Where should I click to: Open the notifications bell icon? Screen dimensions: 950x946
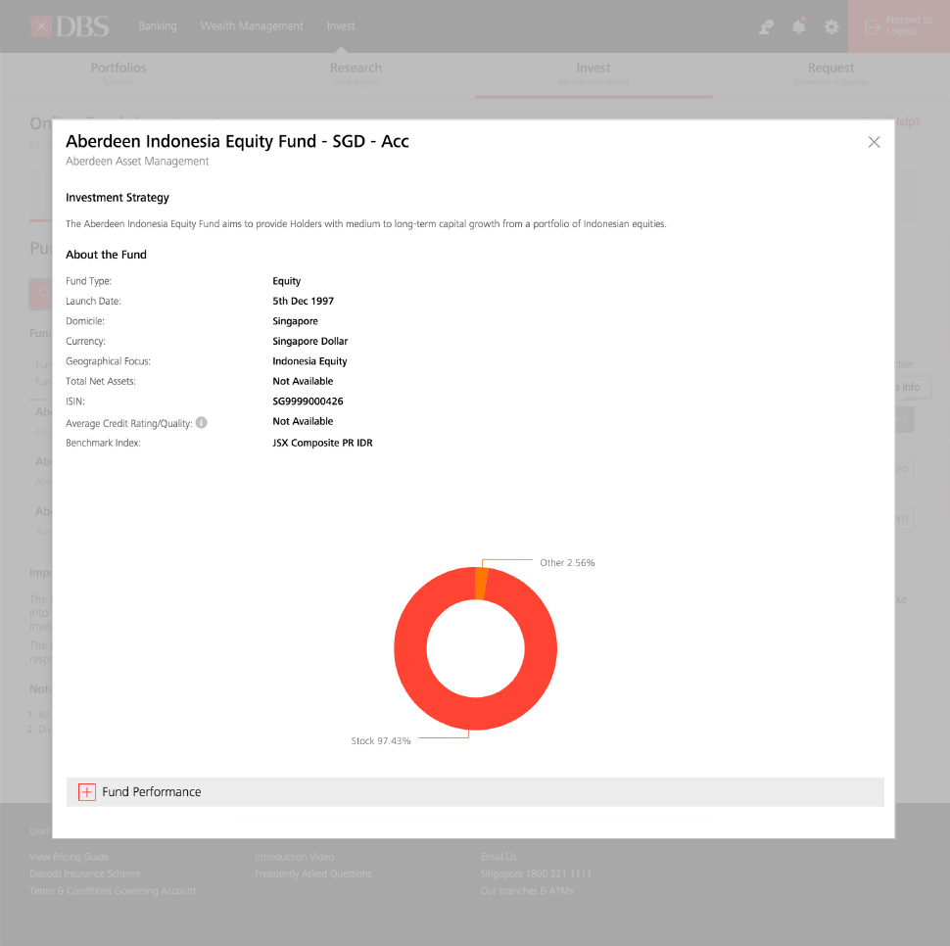pos(799,26)
